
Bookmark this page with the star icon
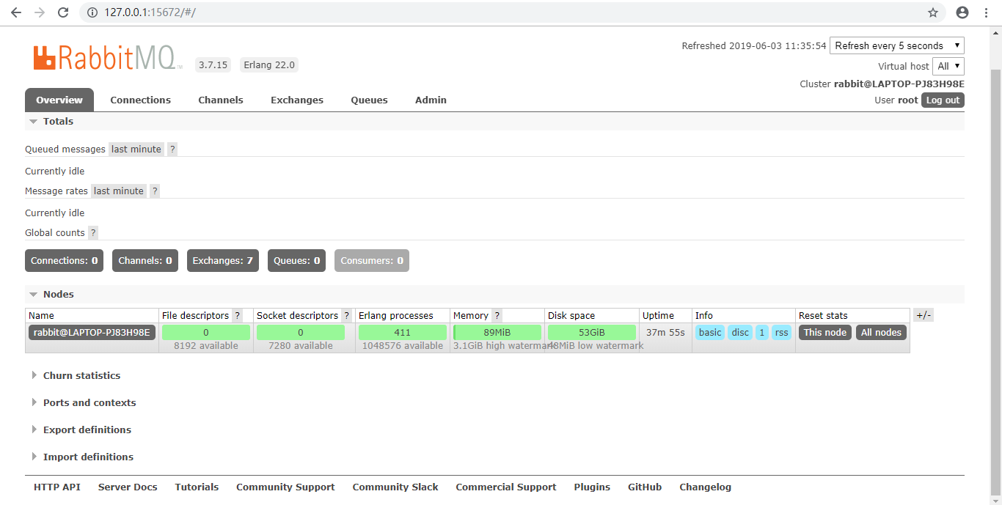(x=933, y=12)
